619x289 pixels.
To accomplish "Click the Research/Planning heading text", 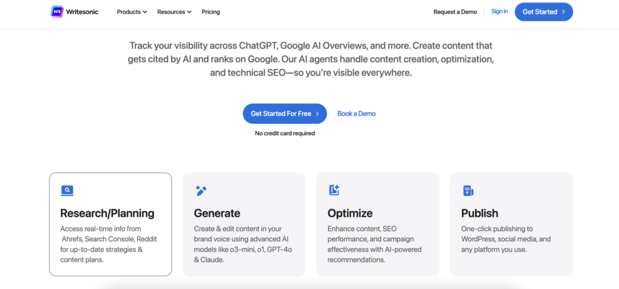I will (x=108, y=214).
